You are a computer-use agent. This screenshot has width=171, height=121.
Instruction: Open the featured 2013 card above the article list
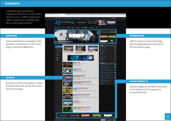pyautogui.click(x=93, y=49)
